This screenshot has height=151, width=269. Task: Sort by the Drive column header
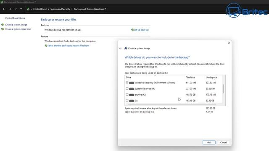(129, 77)
